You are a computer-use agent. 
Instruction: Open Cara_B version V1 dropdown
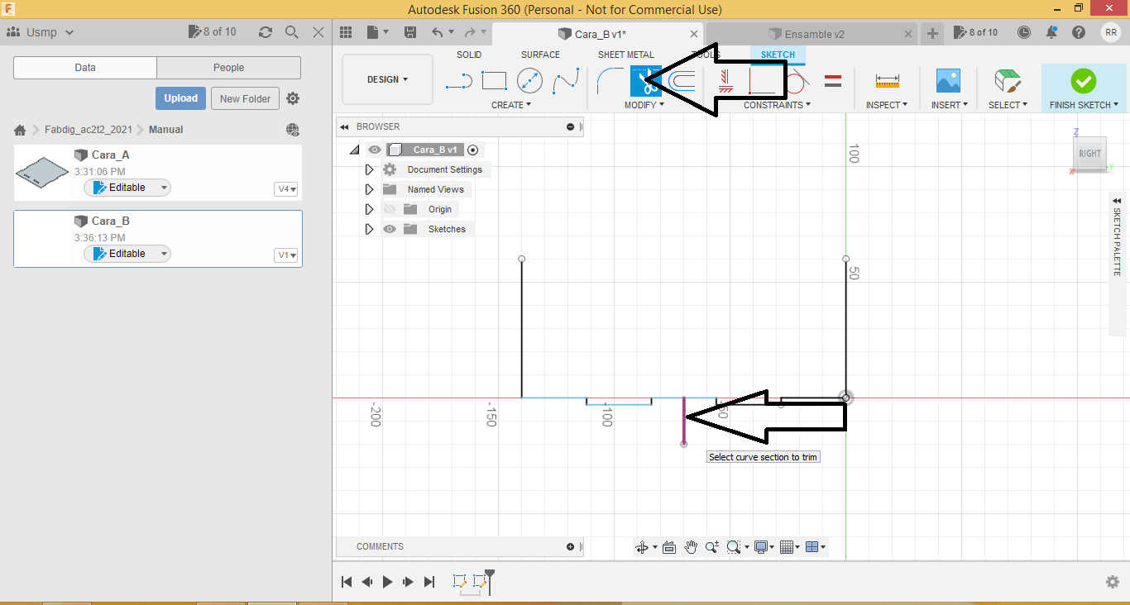click(286, 255)
